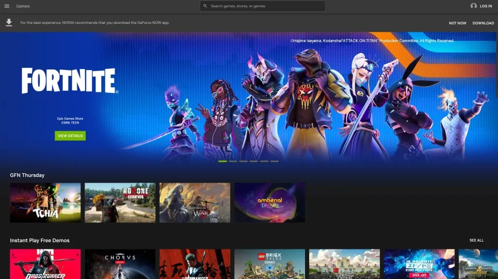This screenshot has height=279, width=498.
Task: Open the Ghostrunner demo tile
Action: coord(45,264)
